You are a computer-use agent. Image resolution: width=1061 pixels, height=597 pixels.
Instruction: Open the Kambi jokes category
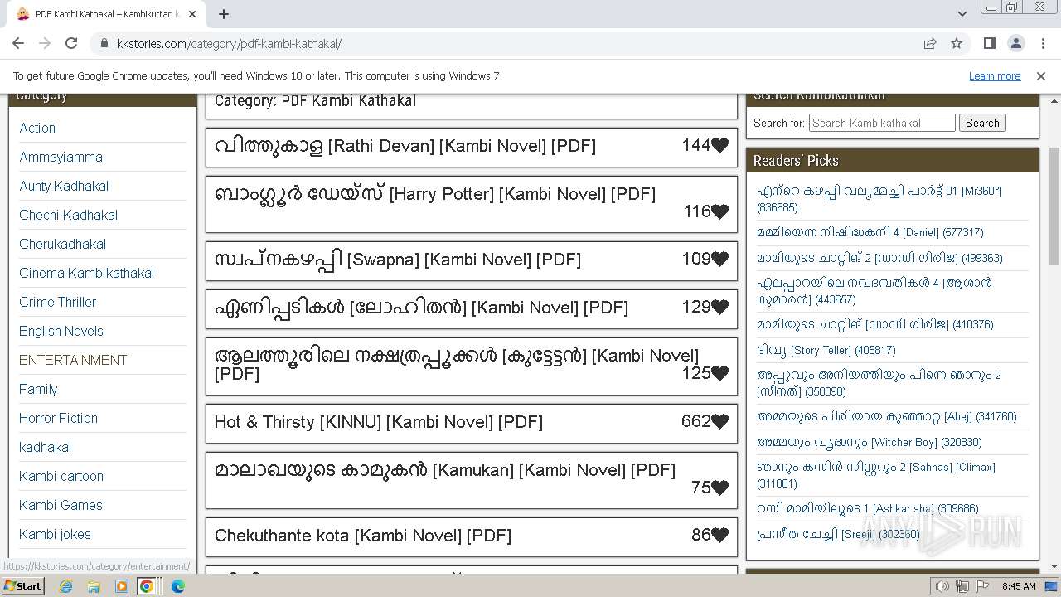click(x=56, y=534)
